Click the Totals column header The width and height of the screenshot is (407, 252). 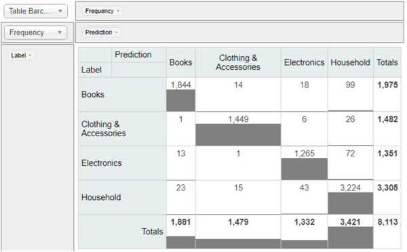387,62
